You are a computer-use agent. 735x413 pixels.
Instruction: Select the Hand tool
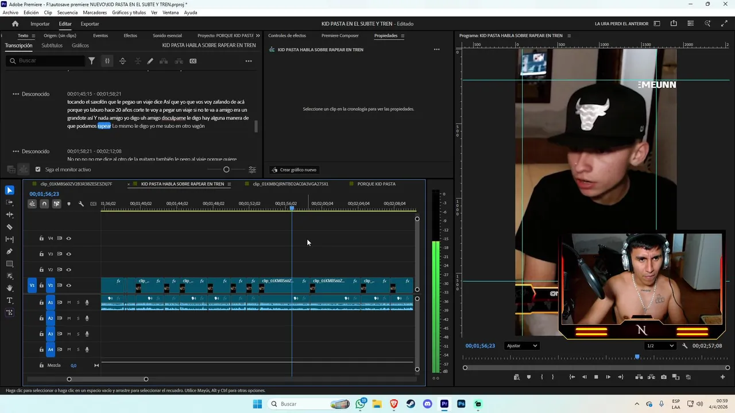10,288
